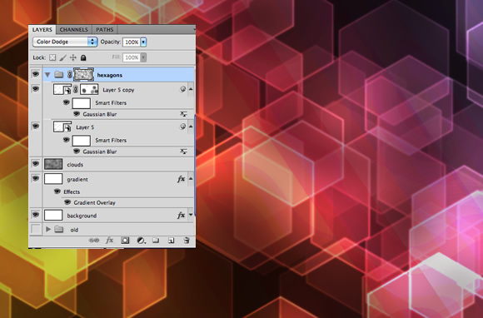Screen dimensions: 483x318
Task: Collapse gradient layer effects arrow
Action: [x=191, y=179]
